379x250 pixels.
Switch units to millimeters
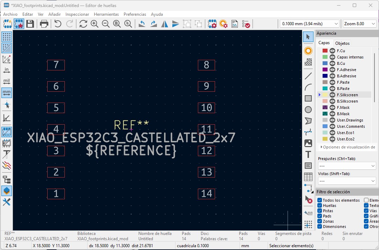coord(7,92)
